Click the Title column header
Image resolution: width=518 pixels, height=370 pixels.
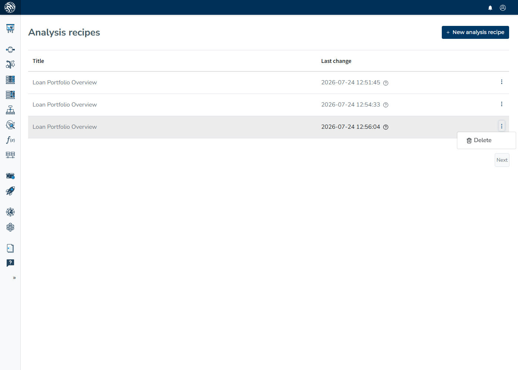(x=38, y=61)
